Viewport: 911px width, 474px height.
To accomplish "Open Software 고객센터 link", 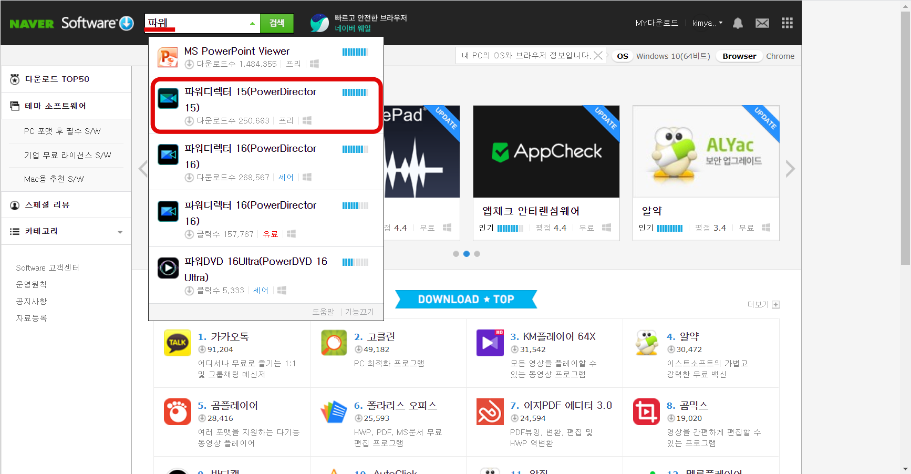I will click(47, 268).
